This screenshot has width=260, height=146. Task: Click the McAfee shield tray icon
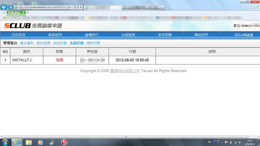tap(226, 142)
